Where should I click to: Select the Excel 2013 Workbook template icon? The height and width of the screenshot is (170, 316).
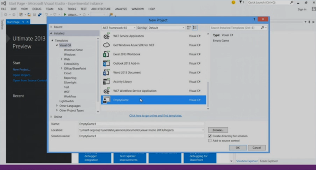pyautogui.click(x=106, y=54)
